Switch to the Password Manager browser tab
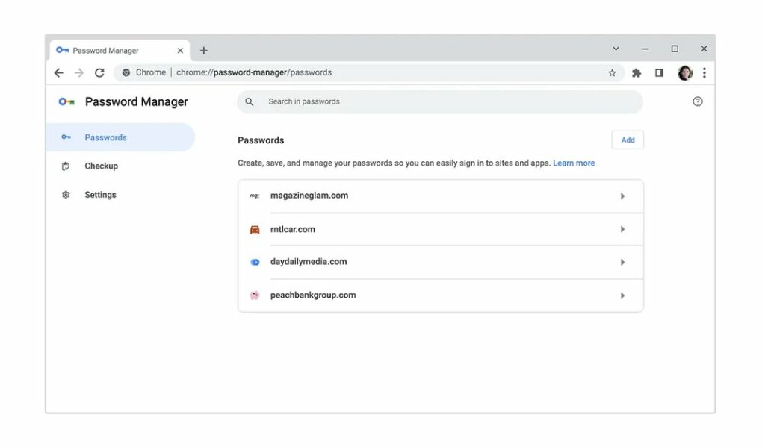 coord(120,50)
